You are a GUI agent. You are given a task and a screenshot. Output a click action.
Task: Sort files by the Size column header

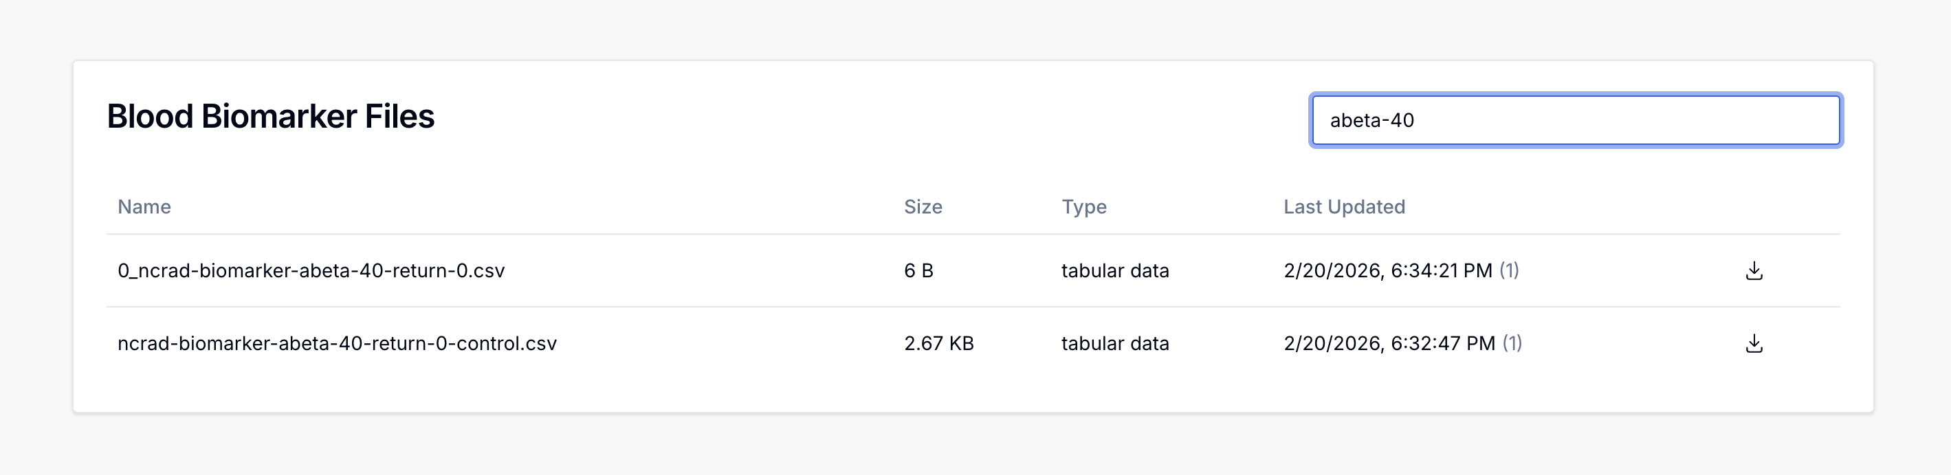tap(923, 207)
